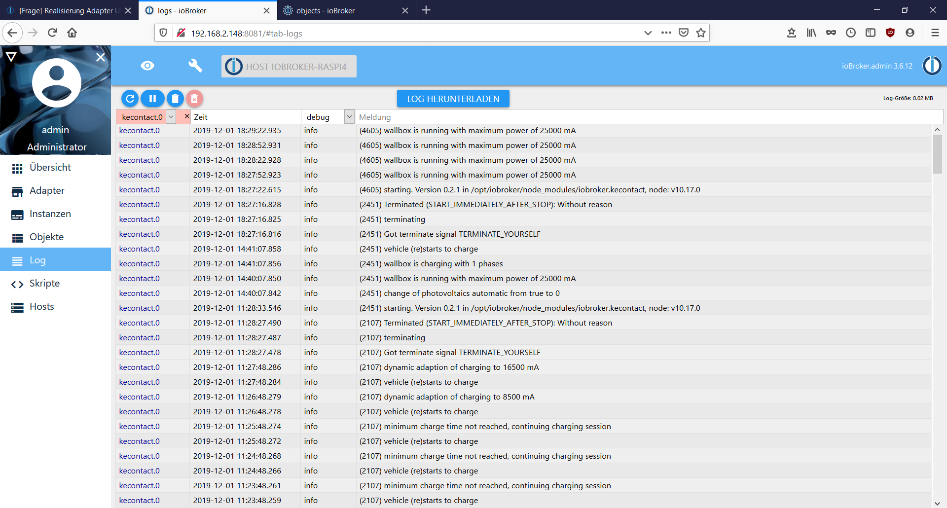Click the Hosts server icon
Screen dimensions: 947x508
pos(17,308)
